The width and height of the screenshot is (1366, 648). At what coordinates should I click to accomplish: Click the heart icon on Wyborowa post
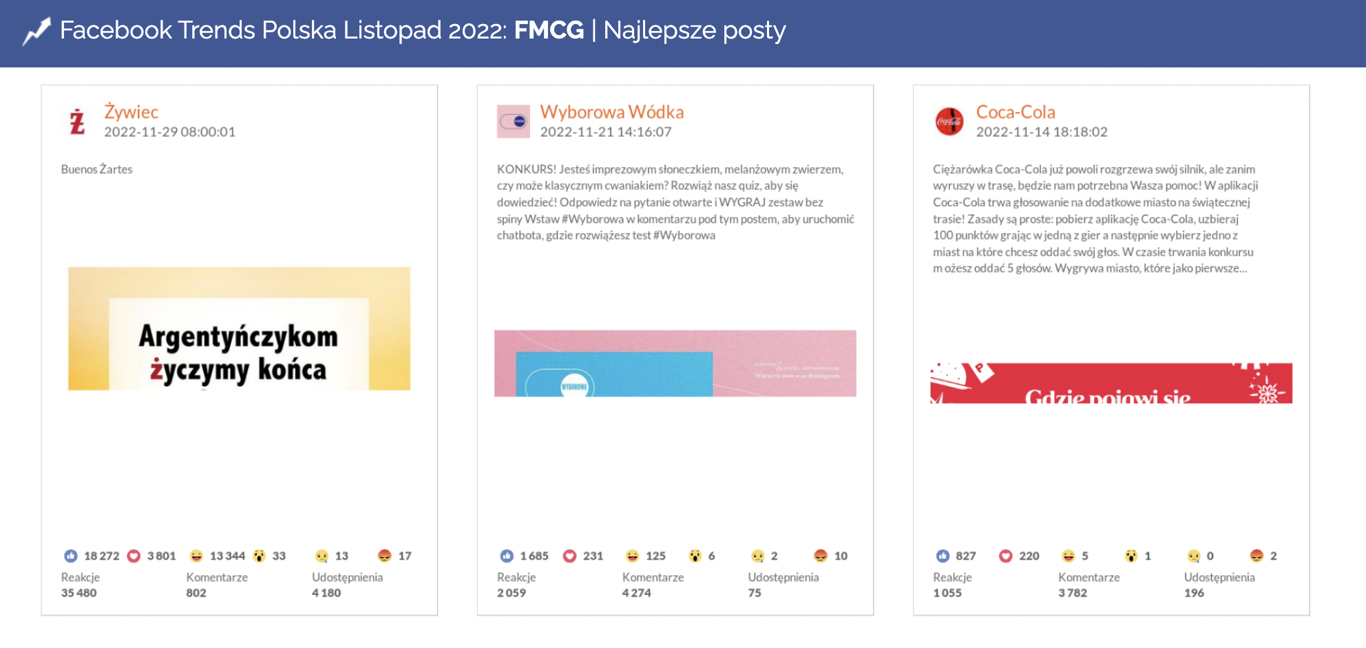click(x=569, y=556)
